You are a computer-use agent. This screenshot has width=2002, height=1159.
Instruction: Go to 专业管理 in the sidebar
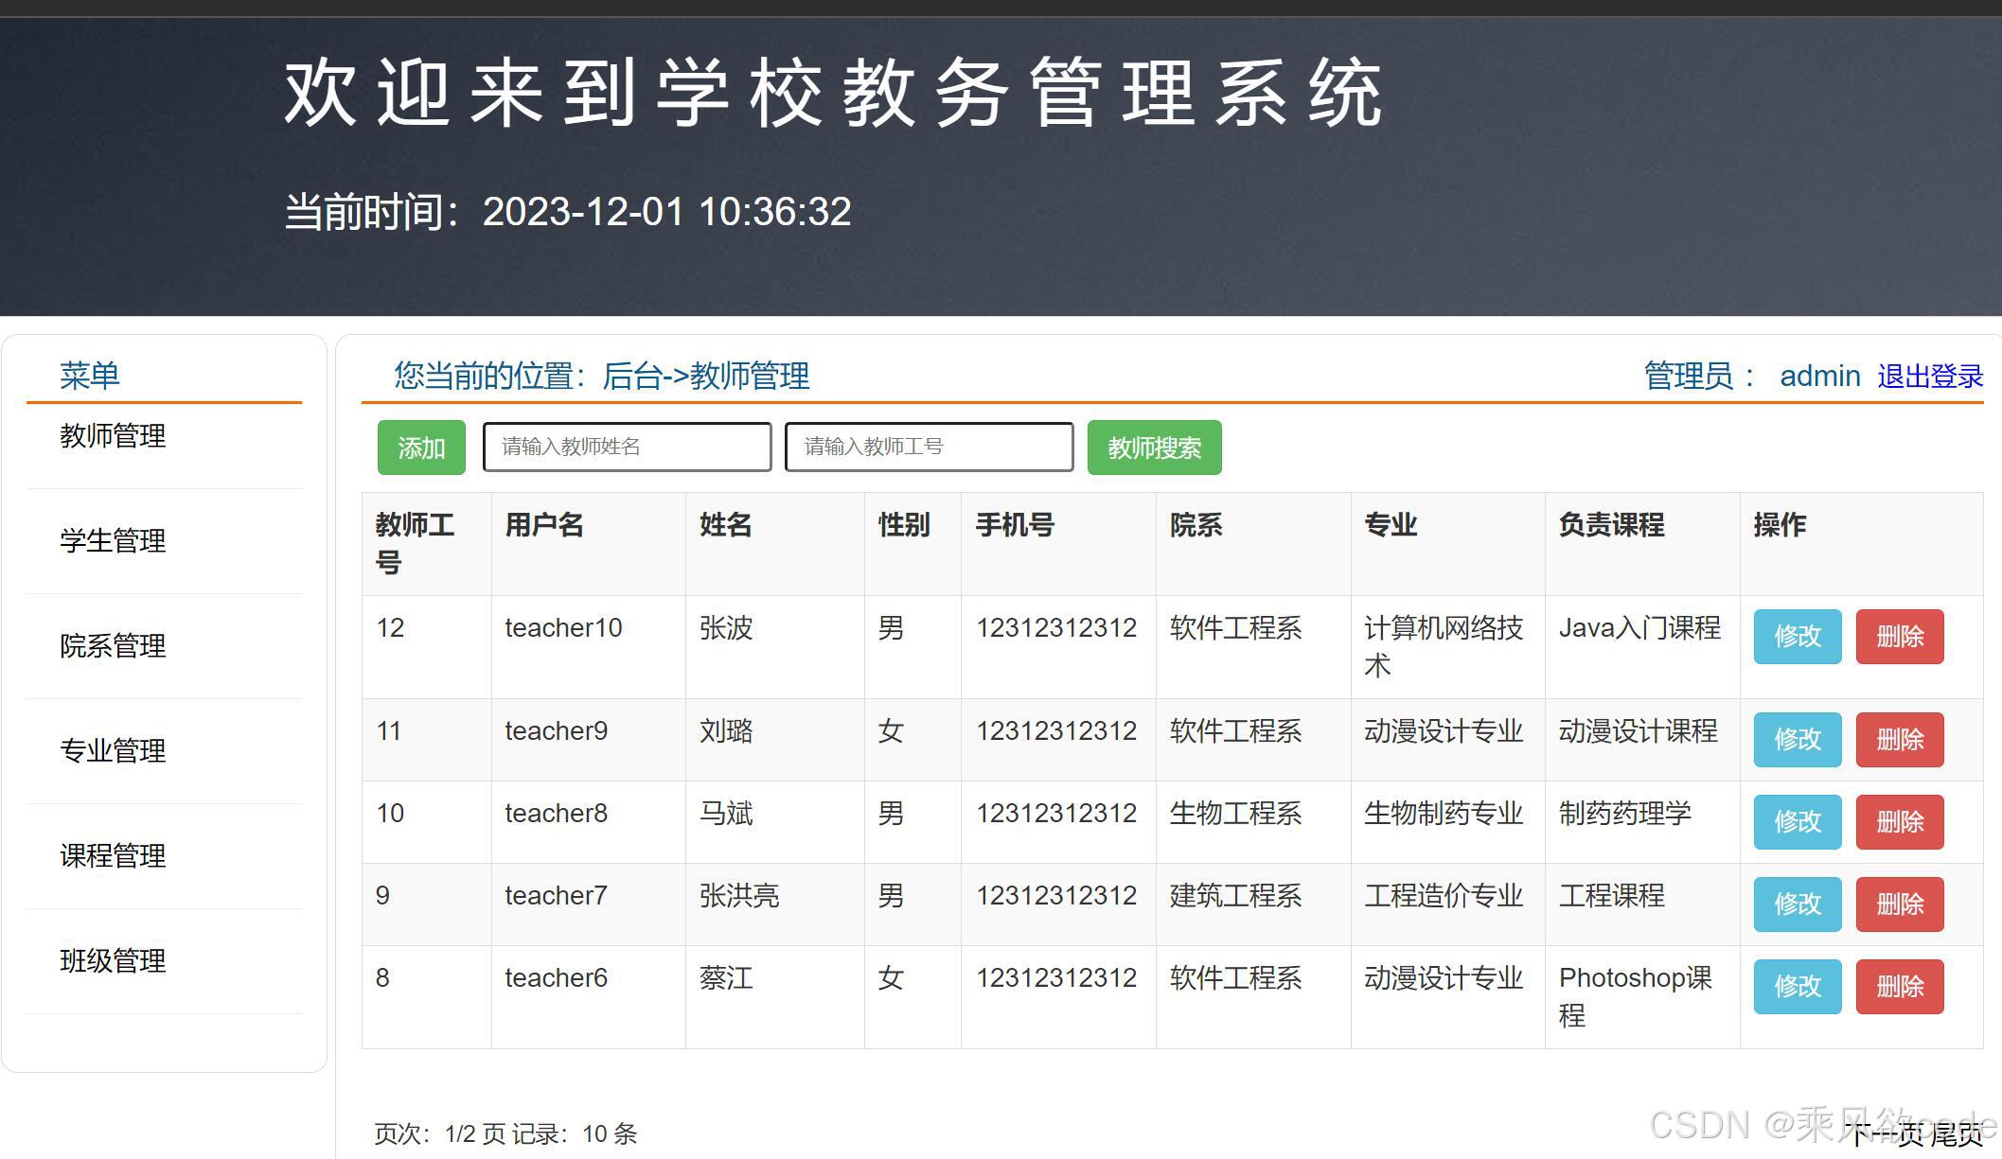click(113, 751)
